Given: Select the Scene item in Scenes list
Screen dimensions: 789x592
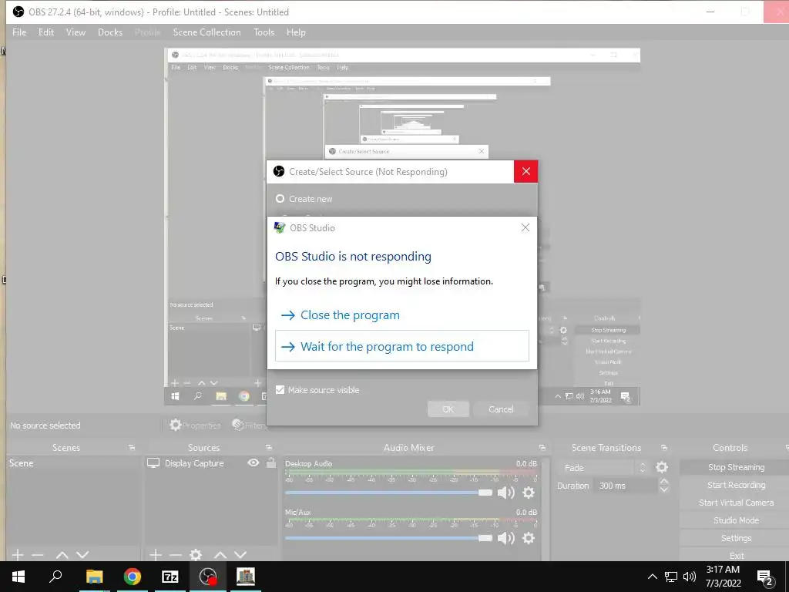Looking at the screenshot, I should tap(73, 463).
